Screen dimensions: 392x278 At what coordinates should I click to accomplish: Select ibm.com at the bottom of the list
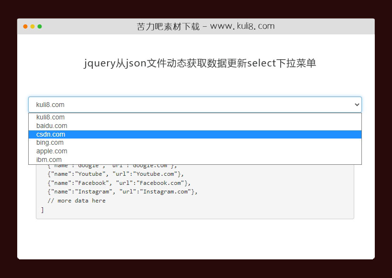coord(49,160)
